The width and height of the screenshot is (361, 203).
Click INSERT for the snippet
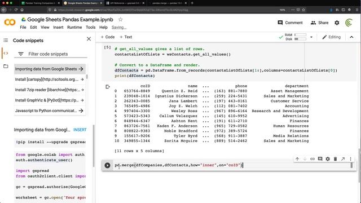pos(80,130)
